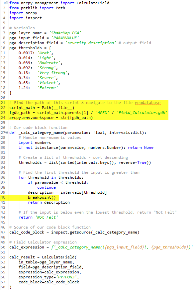This screenshot has height=290, width=194.
Task: Click the 'severity_description' string
Action: point(91,43)
